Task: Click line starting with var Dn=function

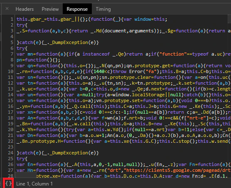Action: click(x=124, y=135)
